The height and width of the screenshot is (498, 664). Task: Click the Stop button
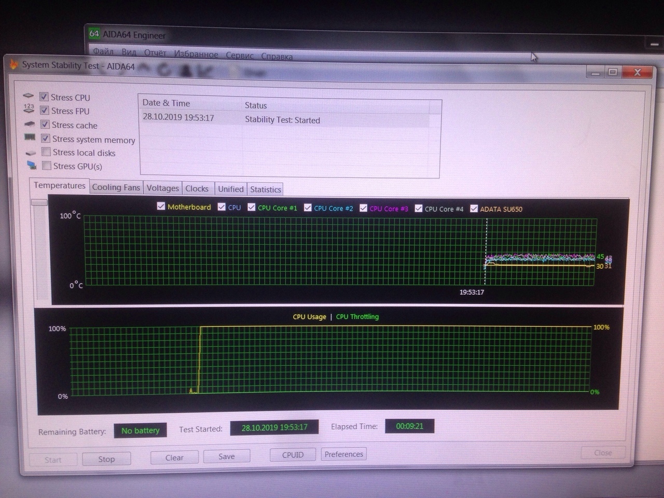point(106,459)
